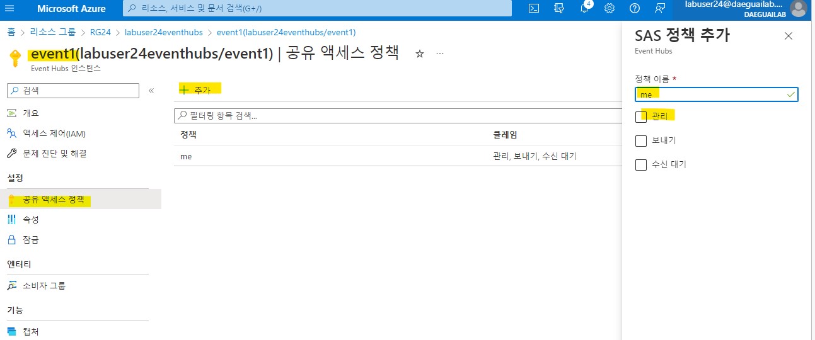The image size is (815, 340).
Task: Open the help question mark icon
Action: tap(635, 9)
